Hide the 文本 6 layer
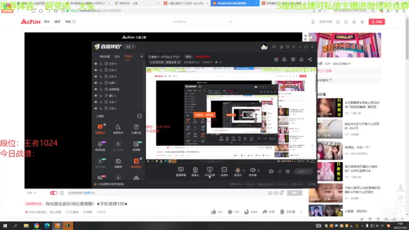The image size is (409, 230). pyautogui.click(x=96, y=70)
